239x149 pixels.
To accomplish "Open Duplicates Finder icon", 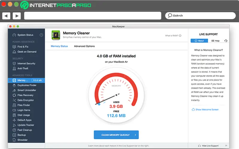I will tap(14, 85).
